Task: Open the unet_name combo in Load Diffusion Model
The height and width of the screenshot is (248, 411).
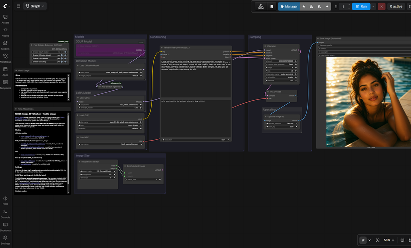Action: (110, 72)
